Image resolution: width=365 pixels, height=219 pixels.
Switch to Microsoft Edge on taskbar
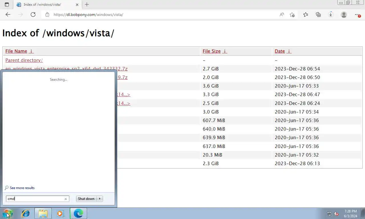tap(78, 213)
